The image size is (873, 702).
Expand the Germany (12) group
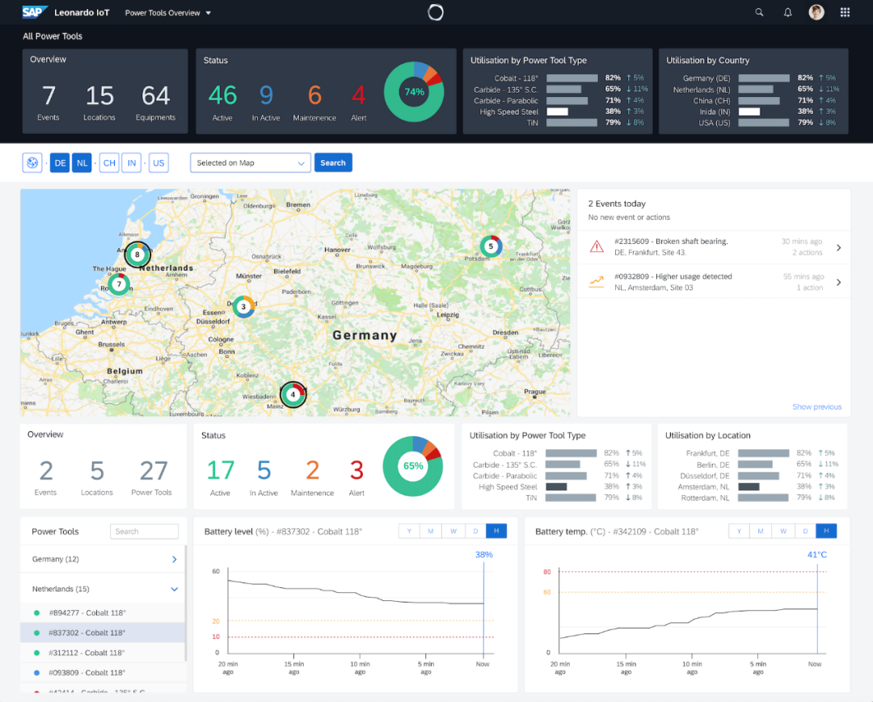[174, 559]
